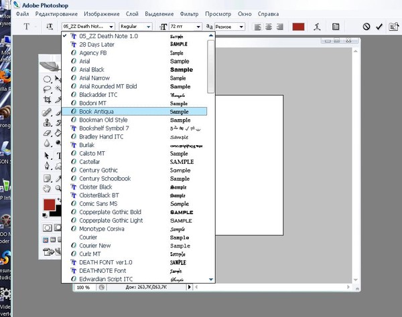The image size is (402, 317).
Task: Open the Слой menu
Action: coord(132,14)
